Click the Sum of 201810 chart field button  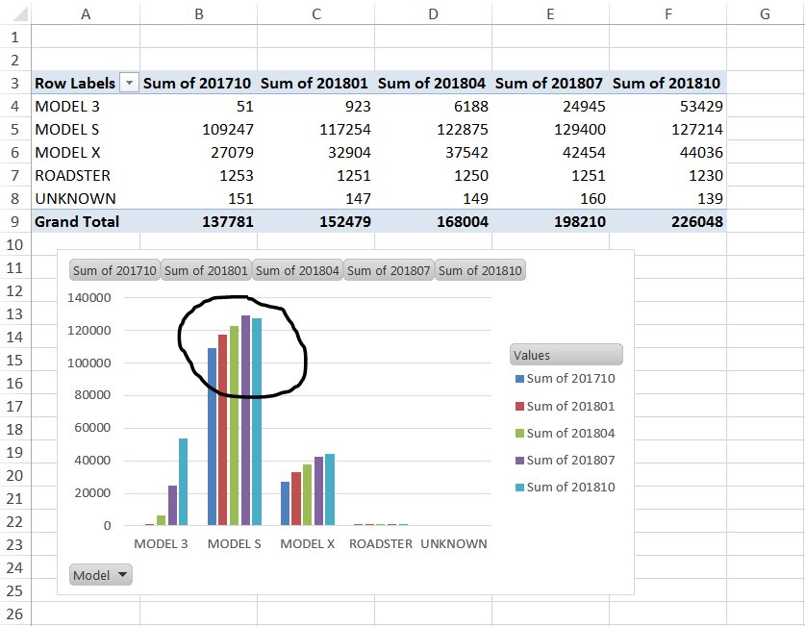click(x=480, y=270)
